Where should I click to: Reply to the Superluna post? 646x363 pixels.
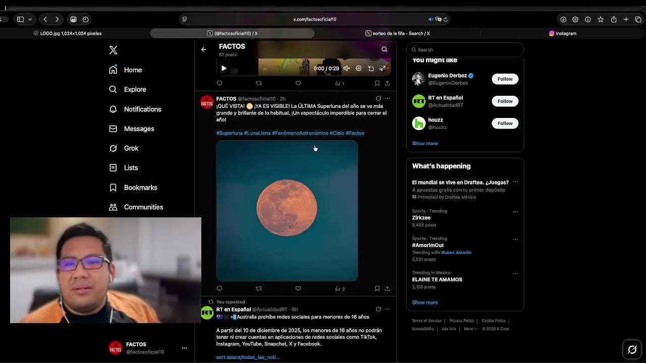pyautogui.click(x=219, y=289)
